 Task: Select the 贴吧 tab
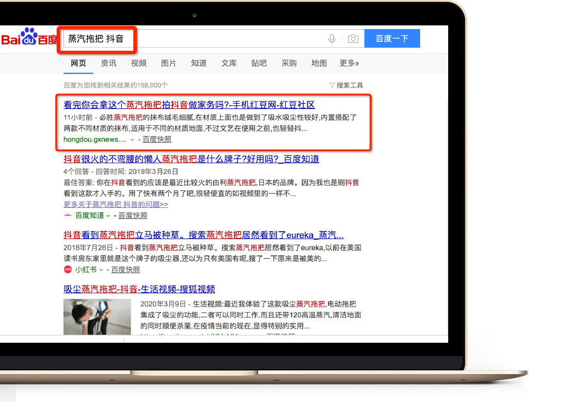259,63
